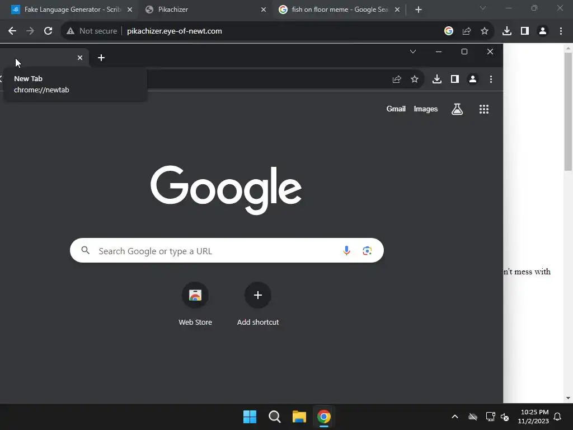The height and width of the screenshot is (430, 573).
Task: Open the network and volume tray icons
Action: click(497, 417)
